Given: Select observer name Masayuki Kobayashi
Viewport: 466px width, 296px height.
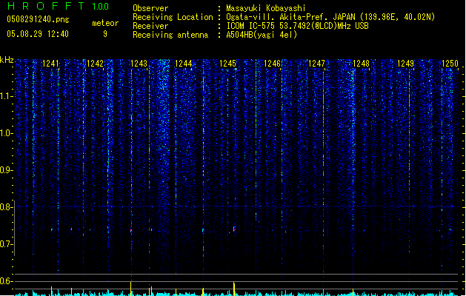Looking at the screenshot, I should [x=266, y=8].
